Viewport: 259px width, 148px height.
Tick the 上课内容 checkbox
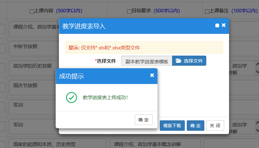coord(32,11)
